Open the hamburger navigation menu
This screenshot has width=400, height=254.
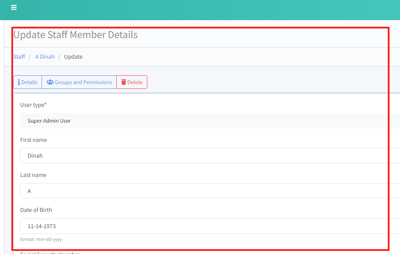point(14,7)
